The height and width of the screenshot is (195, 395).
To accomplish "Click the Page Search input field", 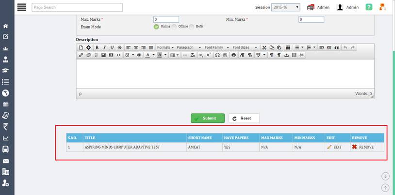I will pyautogui.click(x=77, y=7).
